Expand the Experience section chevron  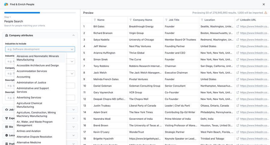click(73, 118)
